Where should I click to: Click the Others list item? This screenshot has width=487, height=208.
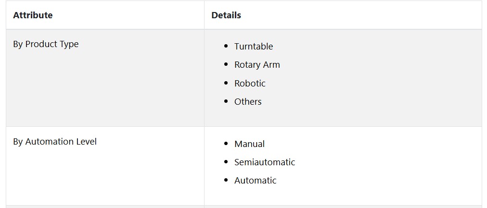248,102
